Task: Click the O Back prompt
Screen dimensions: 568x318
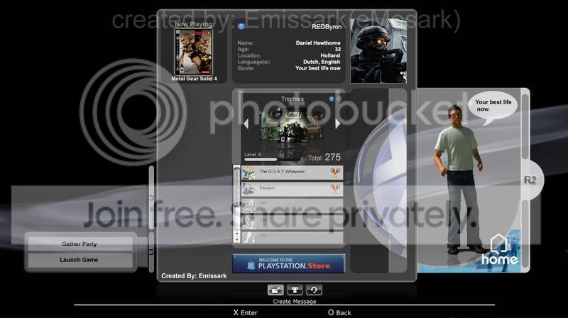Action: point(339,312)
